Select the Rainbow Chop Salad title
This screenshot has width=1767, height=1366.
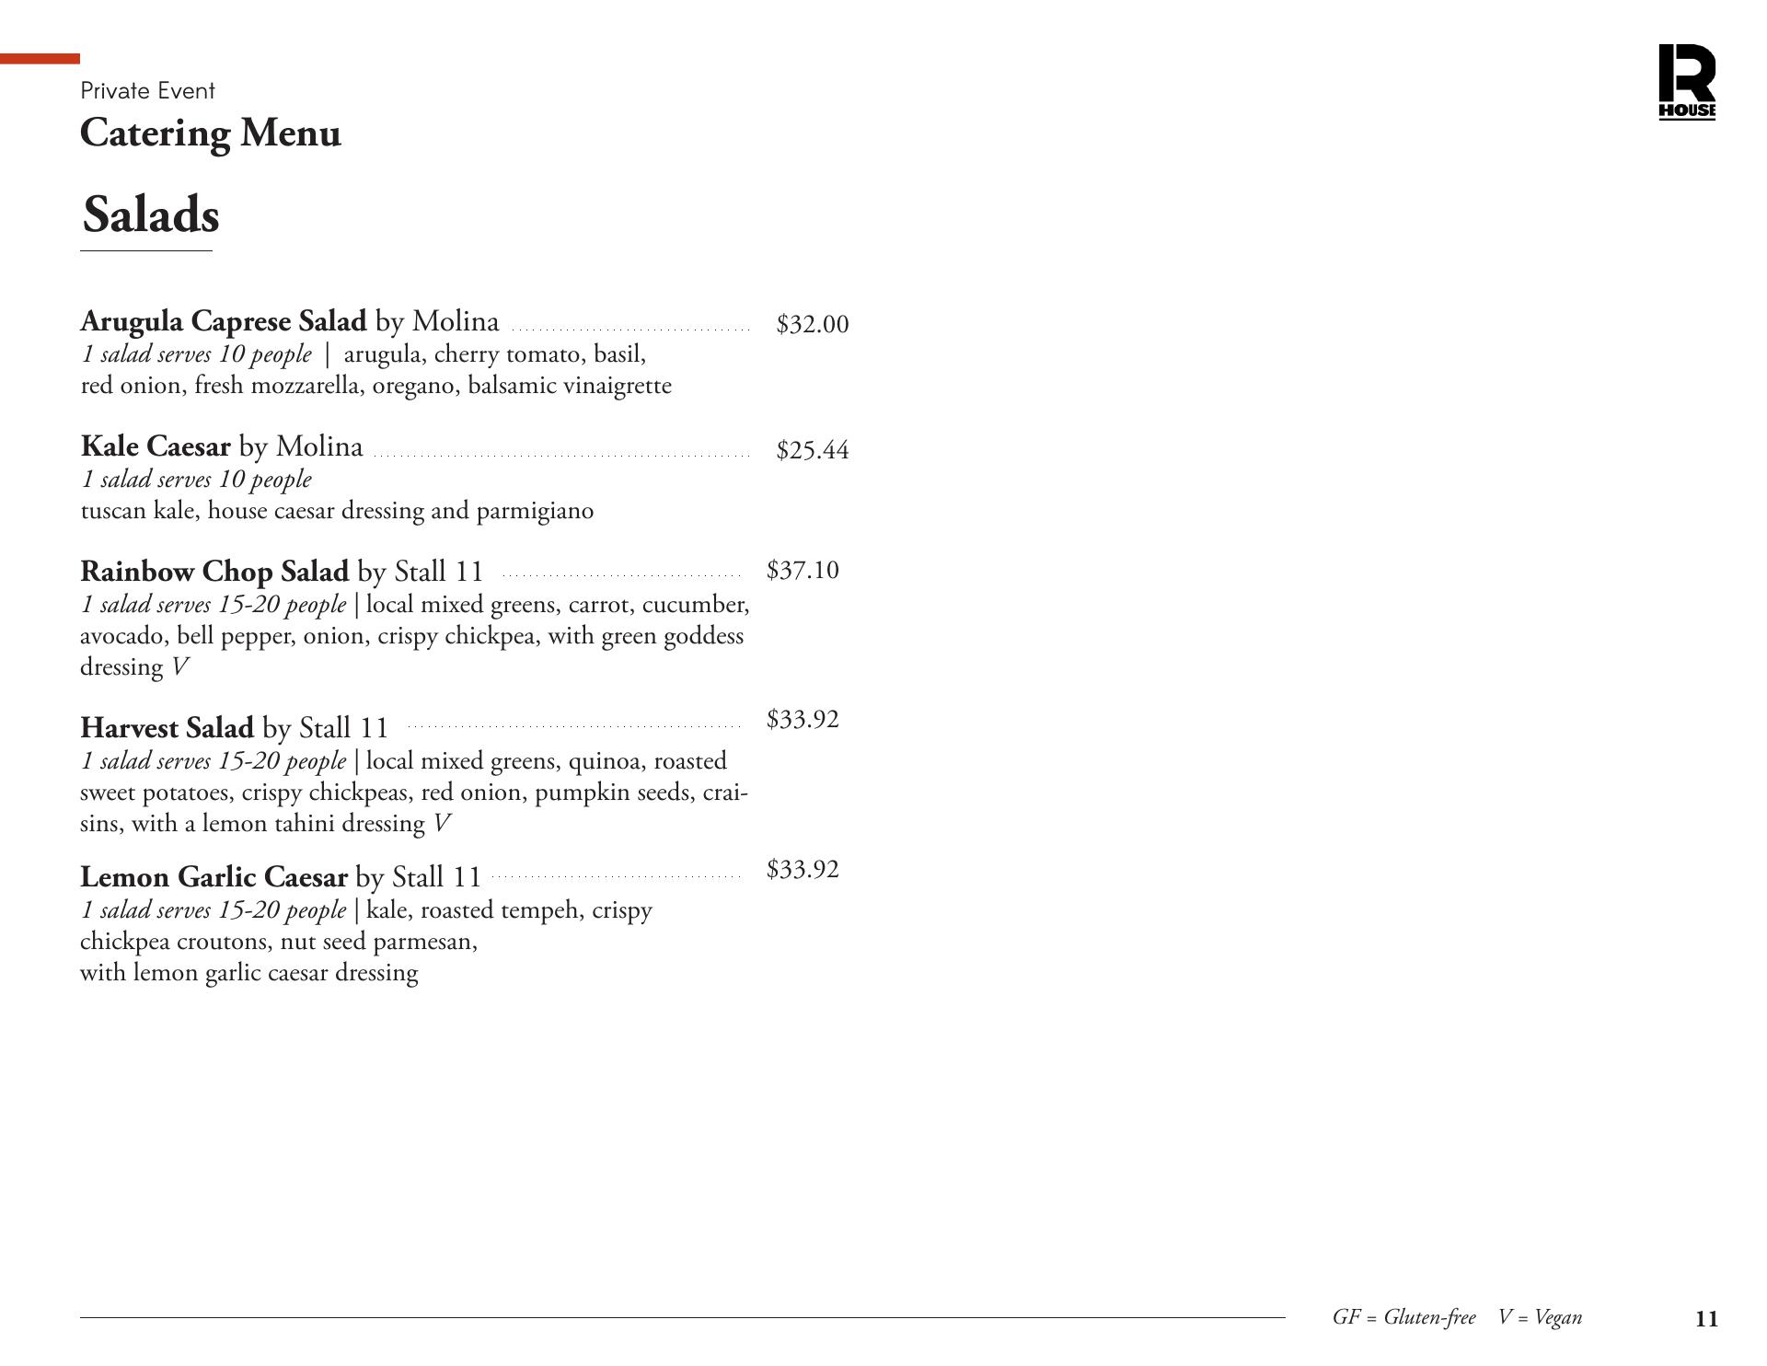tap(214, 572)
